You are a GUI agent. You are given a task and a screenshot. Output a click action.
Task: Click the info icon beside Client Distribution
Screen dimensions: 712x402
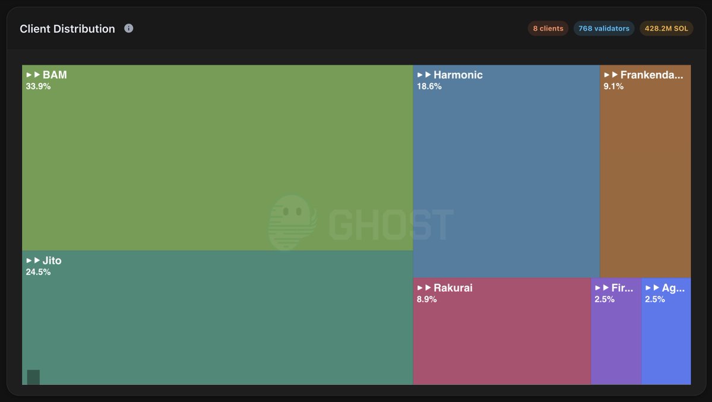pos(128,28)
